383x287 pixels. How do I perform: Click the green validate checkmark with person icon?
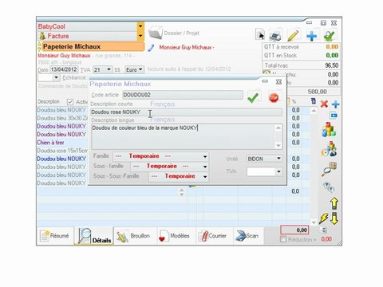coord(330,36)
